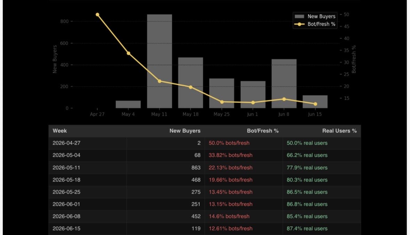Click the 452 new buyers value

click(196, 217)
